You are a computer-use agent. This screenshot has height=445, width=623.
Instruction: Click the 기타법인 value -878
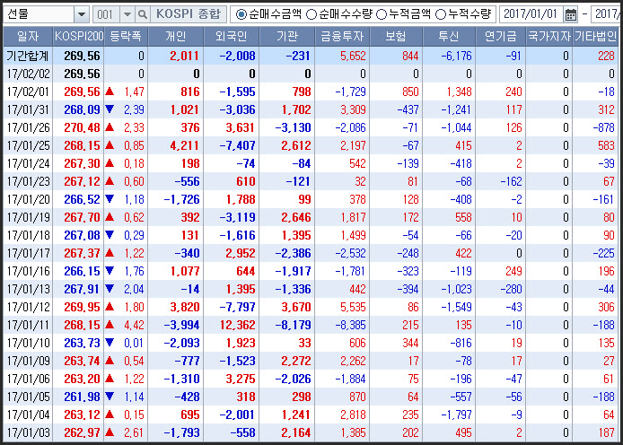coord(604,127)
